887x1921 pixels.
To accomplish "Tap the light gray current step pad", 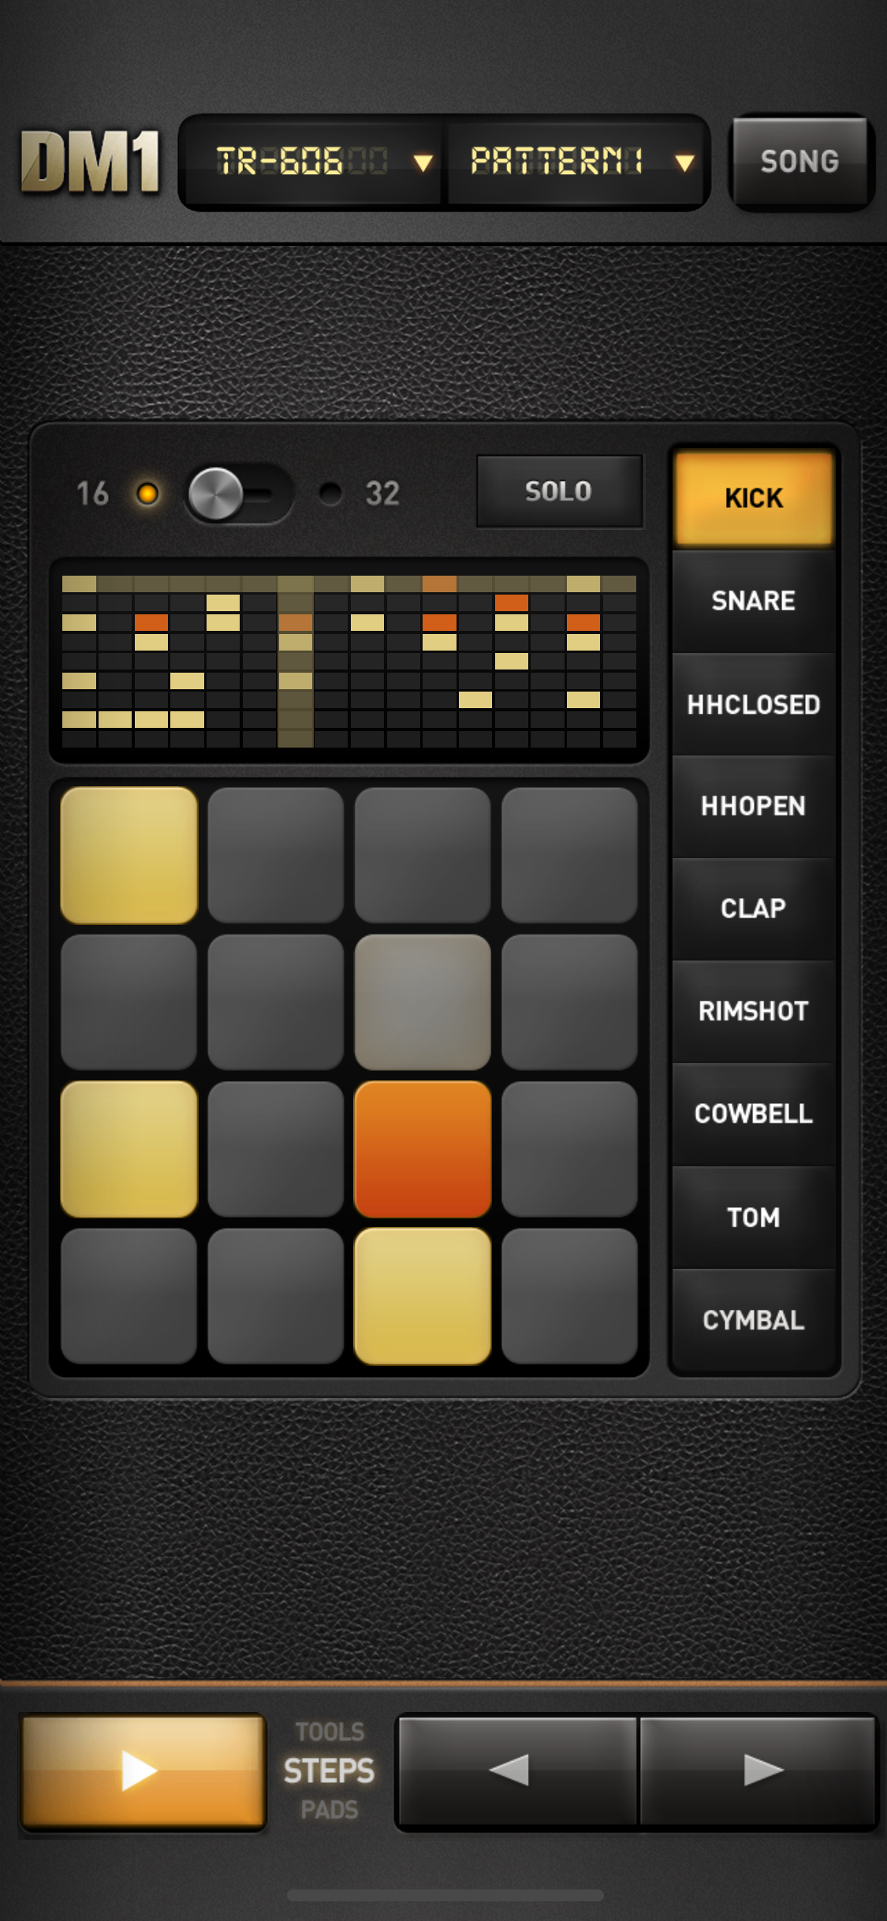I will point(423,1002).
